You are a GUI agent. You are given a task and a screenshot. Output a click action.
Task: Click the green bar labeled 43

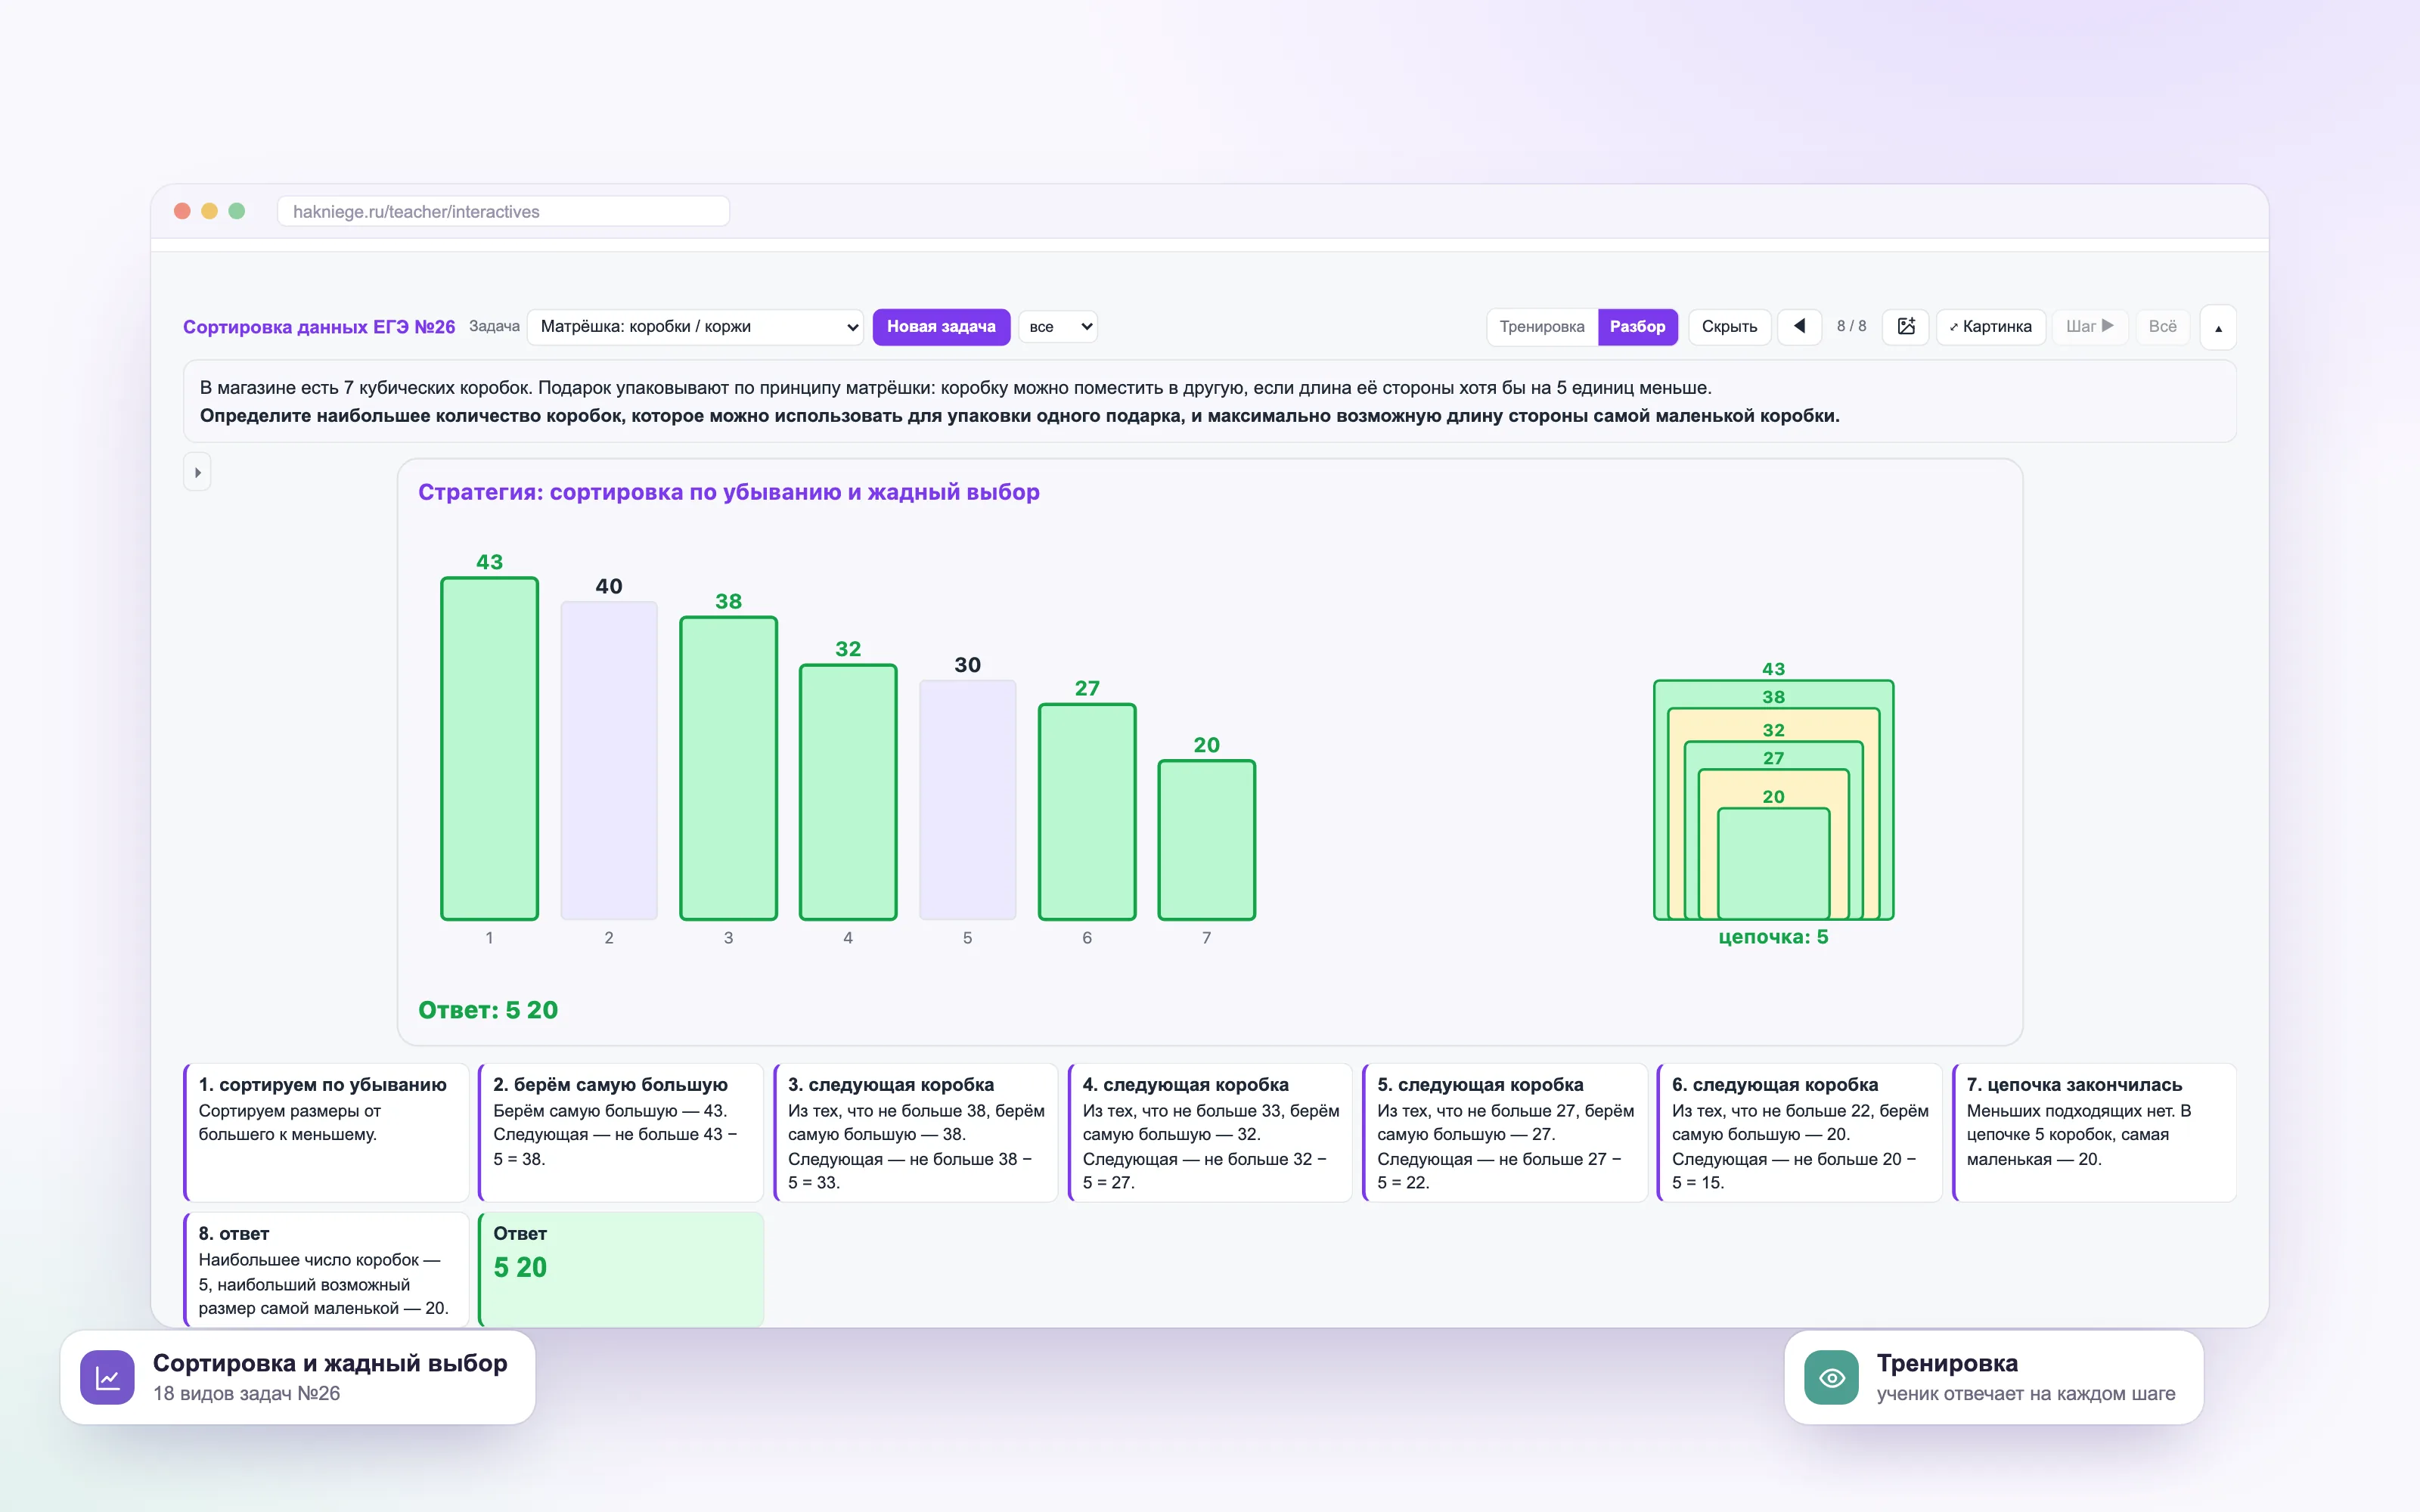(489, 748)
